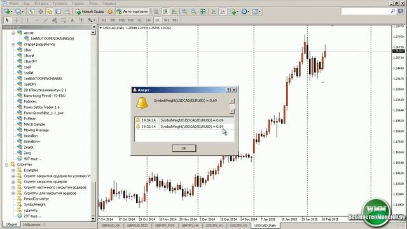Click the tile windows icon
Viewport: 407px width, 229px height.
(202, 11)
